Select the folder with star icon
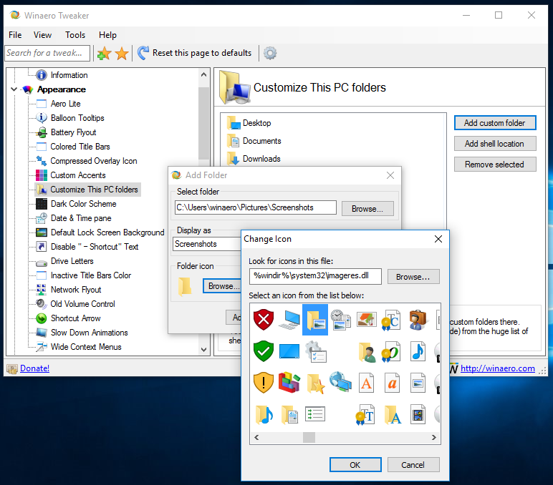The height and width of the screenshot is (485, 553). click(x=315, y=383)
